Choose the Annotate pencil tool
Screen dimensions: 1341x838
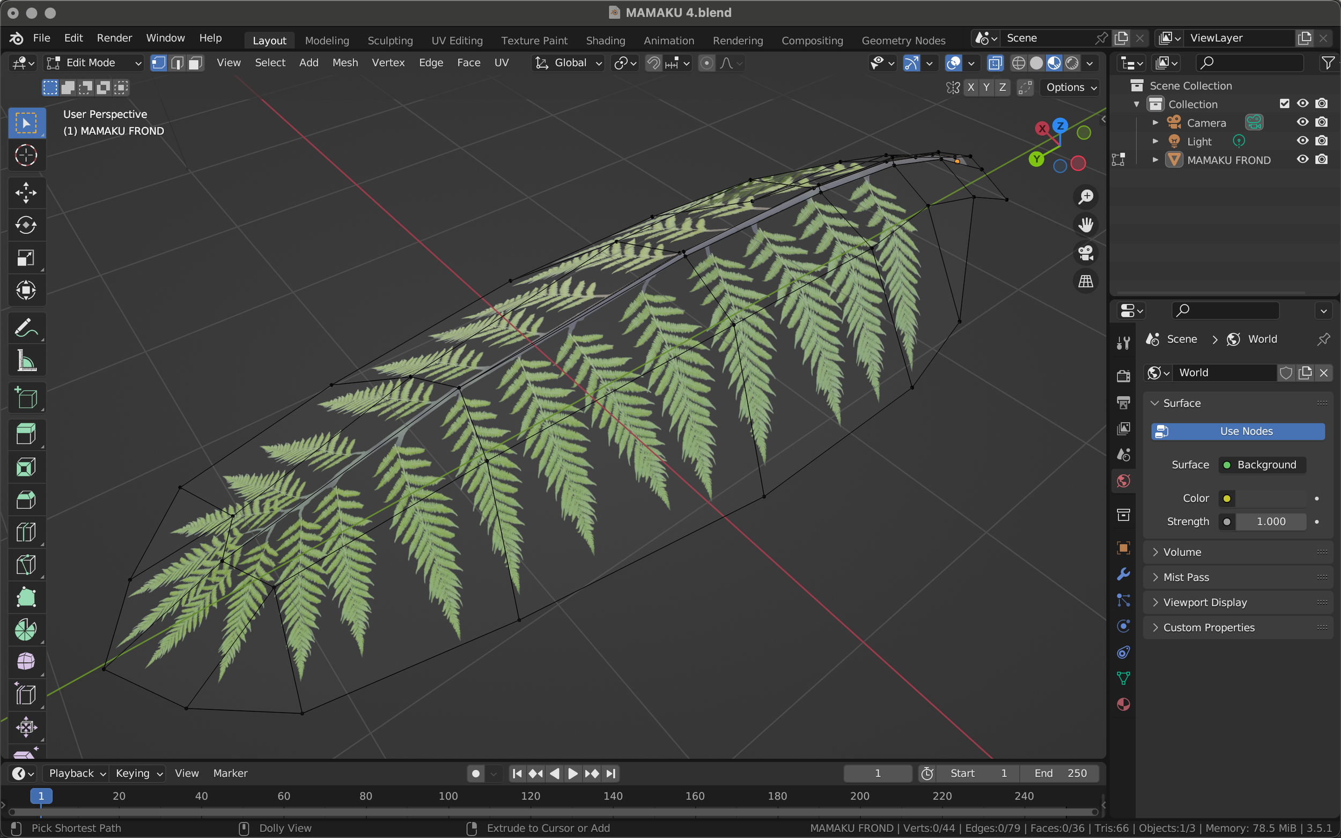pos(26,328)
